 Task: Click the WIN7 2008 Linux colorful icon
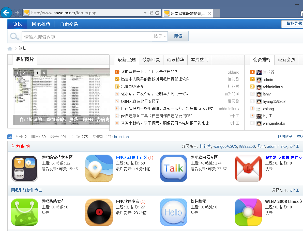click(248, 212)
